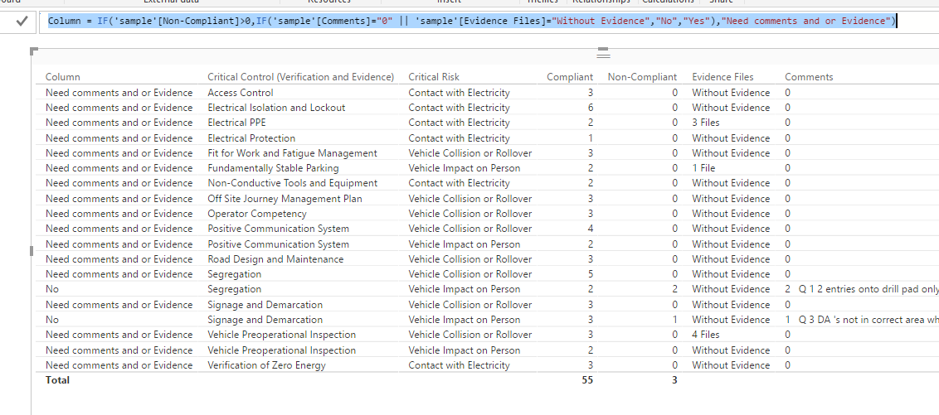This screenshot has height=415, width=939.
Task: Click Contact with Electricity in Access Control row
Action: [x=459, y=93]
